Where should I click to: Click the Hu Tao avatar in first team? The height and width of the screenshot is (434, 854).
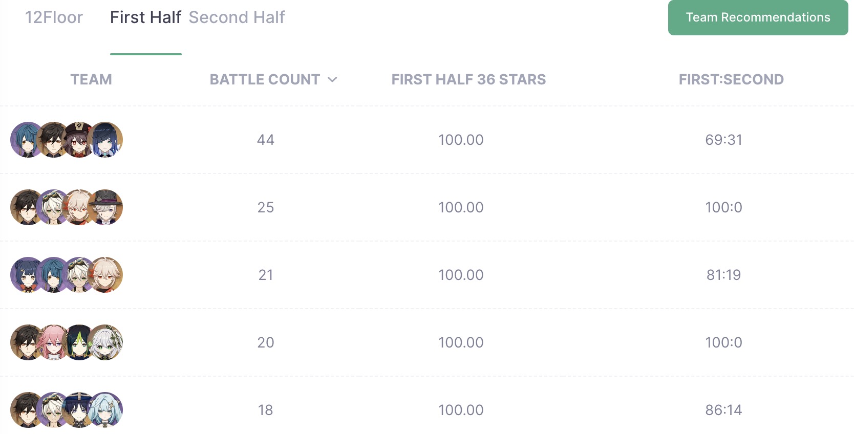click(x=79, y=140)
